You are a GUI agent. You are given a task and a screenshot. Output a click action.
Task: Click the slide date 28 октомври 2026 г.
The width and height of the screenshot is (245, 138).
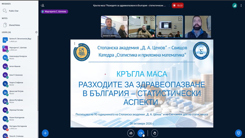[142, 124]
